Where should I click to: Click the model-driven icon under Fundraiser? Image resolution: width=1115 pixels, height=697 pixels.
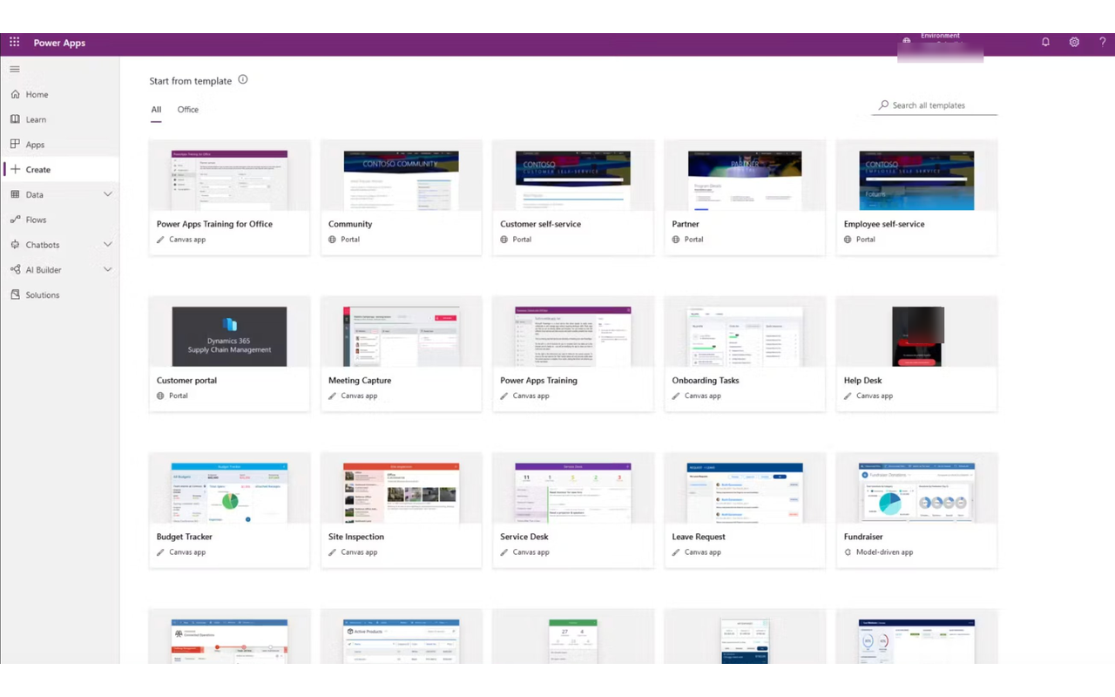point(848,552)
